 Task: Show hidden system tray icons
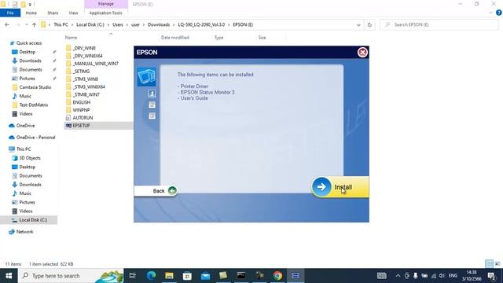coord(398,276)
